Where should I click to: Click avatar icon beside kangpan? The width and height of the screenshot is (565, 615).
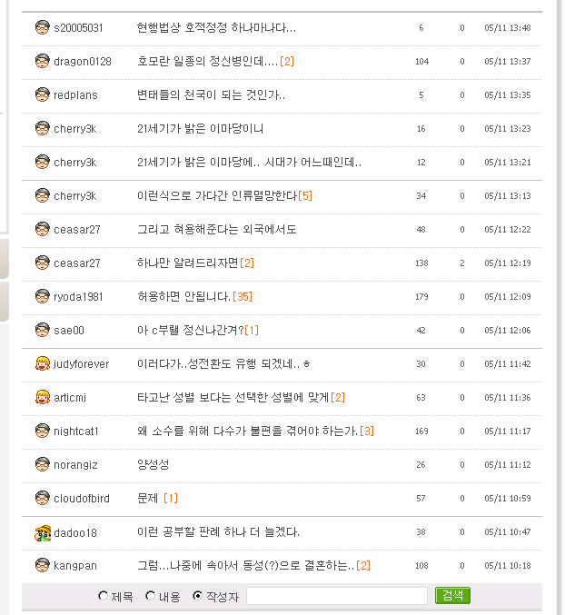pyautogui.click(x=42, y=565)
